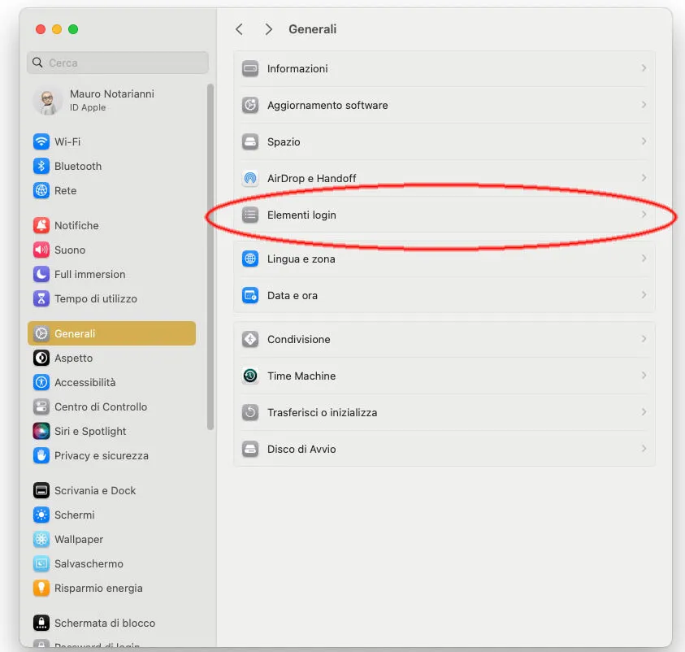This screenshot has height=652, width=685.
Task: Open the Aggiornamento software section
Action: click(444, 105)
